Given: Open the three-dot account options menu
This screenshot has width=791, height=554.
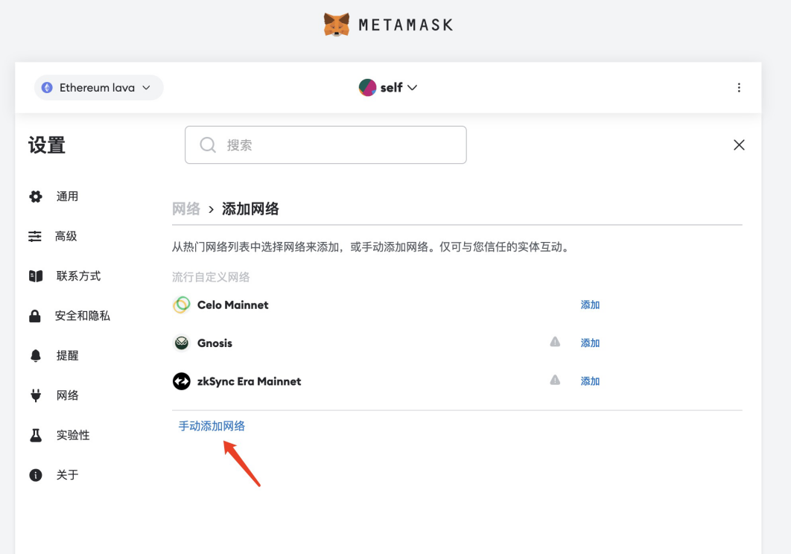Looking at the screenshot, I should 739,88.
